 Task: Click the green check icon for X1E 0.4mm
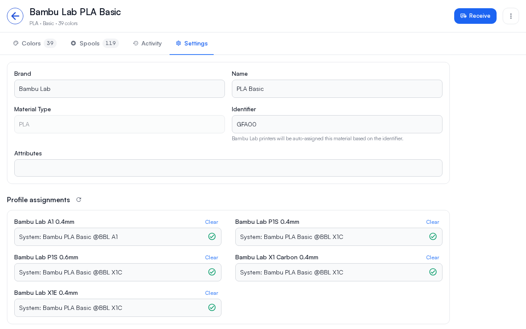tap(212, 307)
